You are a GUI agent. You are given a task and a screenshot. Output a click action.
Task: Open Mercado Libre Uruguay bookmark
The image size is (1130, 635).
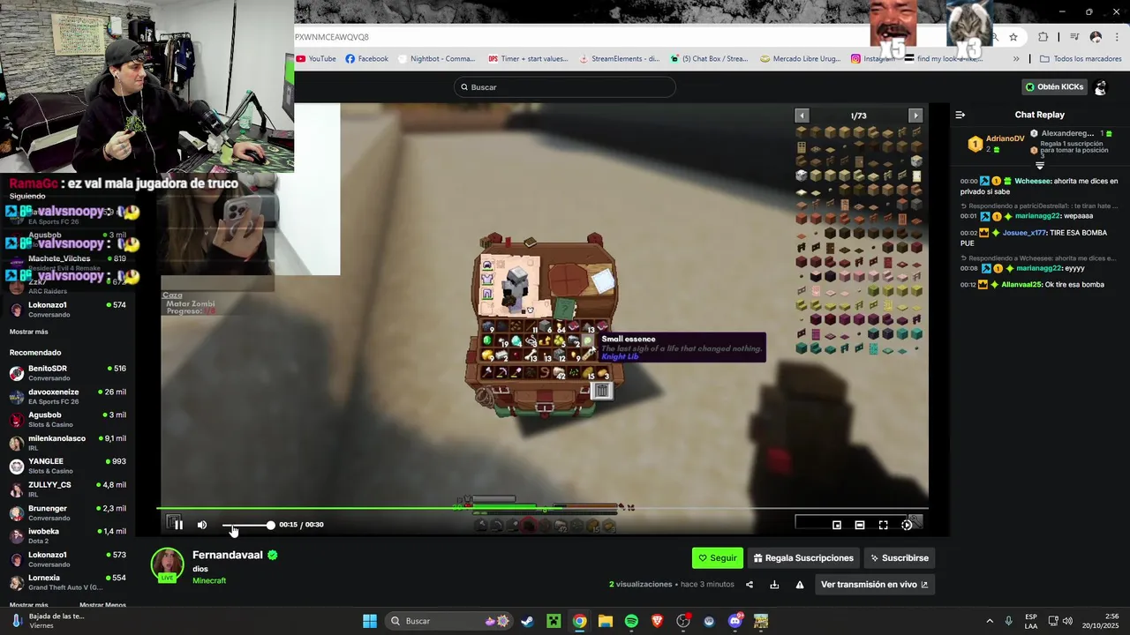pos(802,59)
